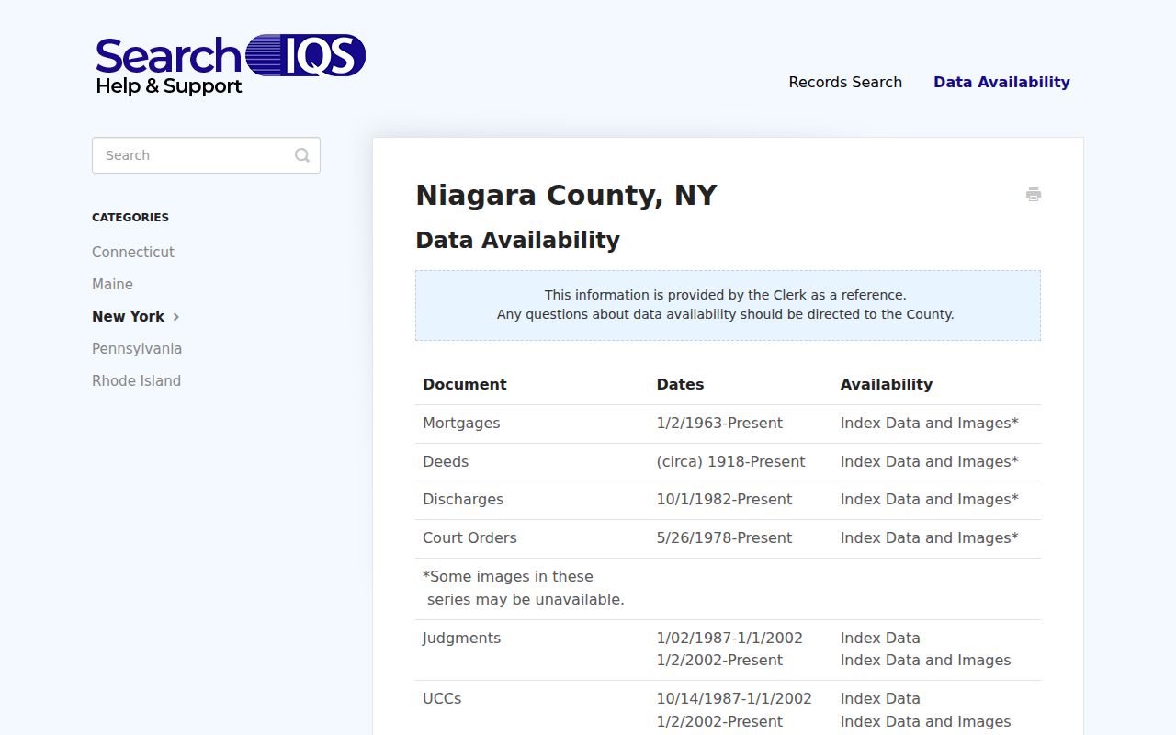1176x735 pixels.
Task: Open the Data Availability menu item
Action: [x=1001, y=82]
